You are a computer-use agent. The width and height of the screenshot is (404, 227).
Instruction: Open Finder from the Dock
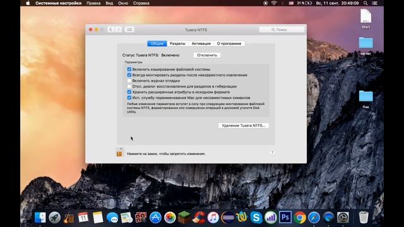click(40, 218)
